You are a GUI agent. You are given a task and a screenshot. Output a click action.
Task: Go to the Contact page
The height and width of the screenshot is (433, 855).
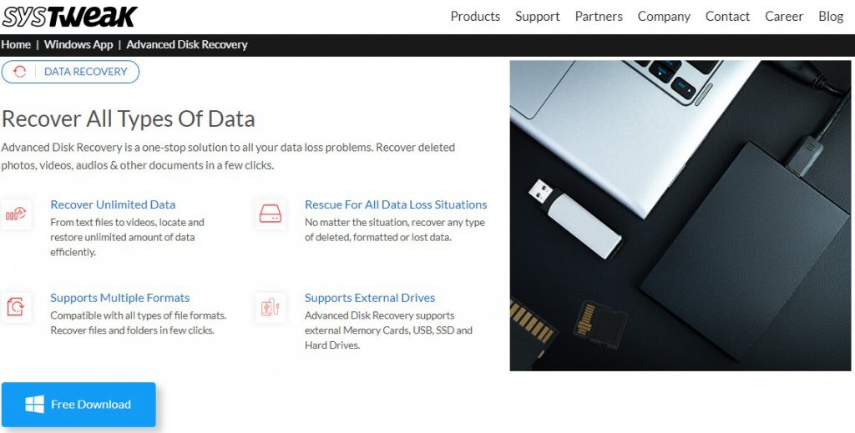tap(727, 17)
